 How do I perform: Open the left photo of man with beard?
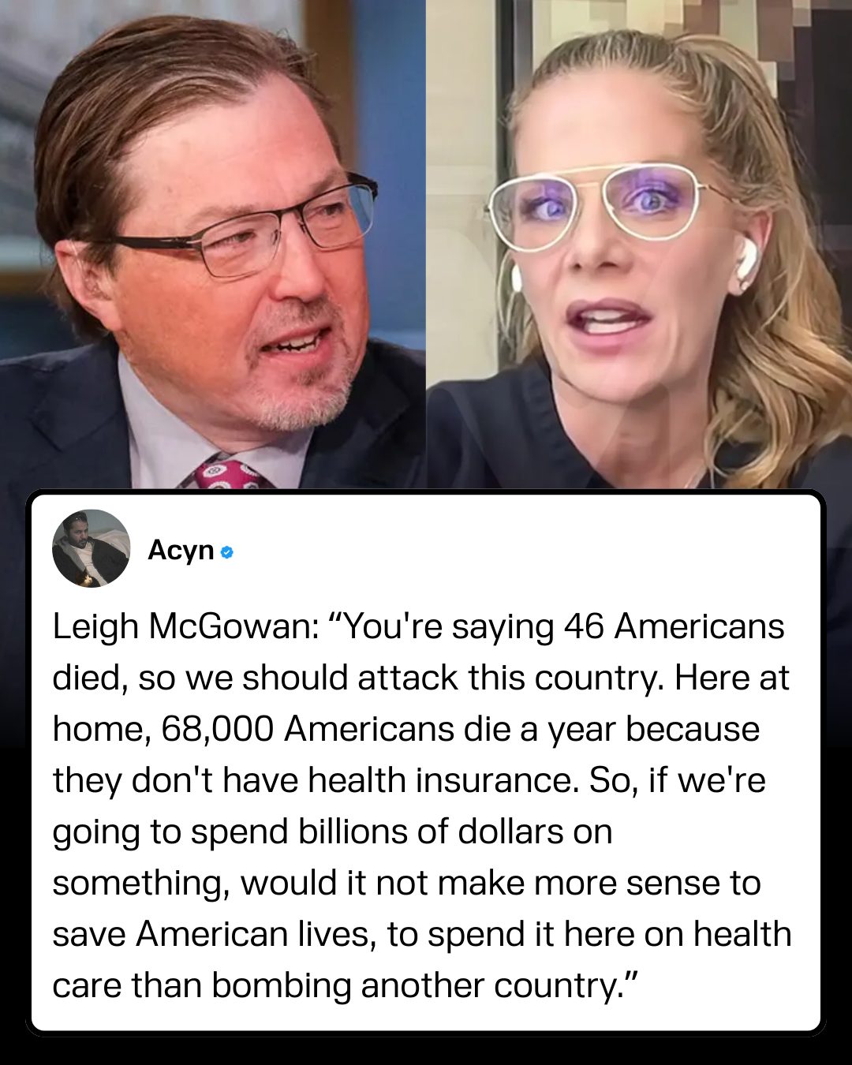pos(213,245)
